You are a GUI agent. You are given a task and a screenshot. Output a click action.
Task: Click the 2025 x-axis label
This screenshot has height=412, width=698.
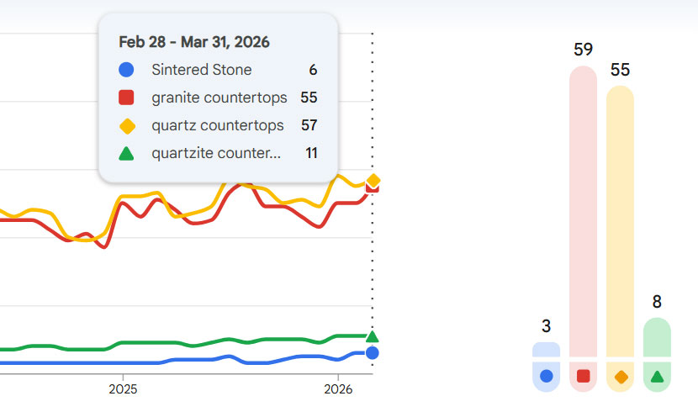(x=123, y=390)
